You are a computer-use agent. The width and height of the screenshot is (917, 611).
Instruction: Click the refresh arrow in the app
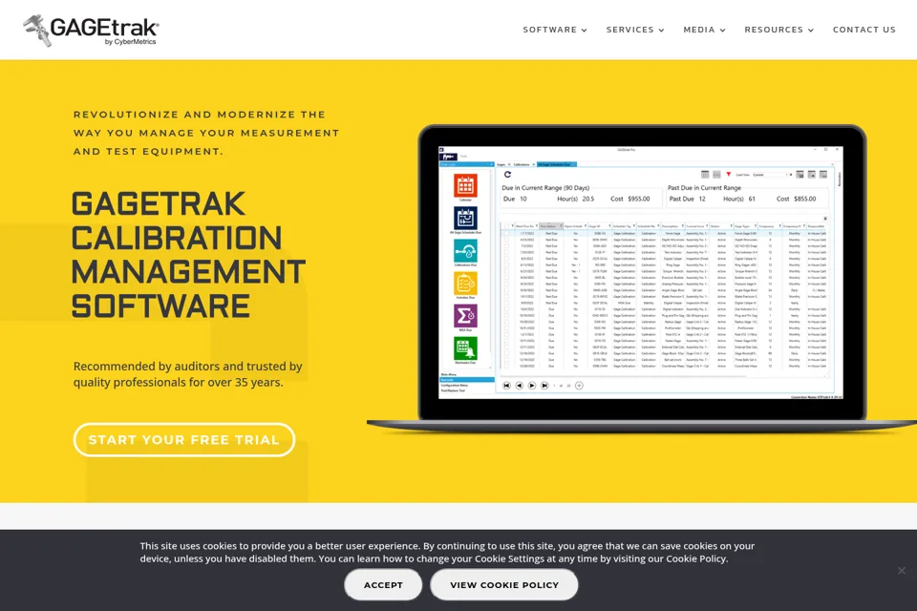coord(507,175)
